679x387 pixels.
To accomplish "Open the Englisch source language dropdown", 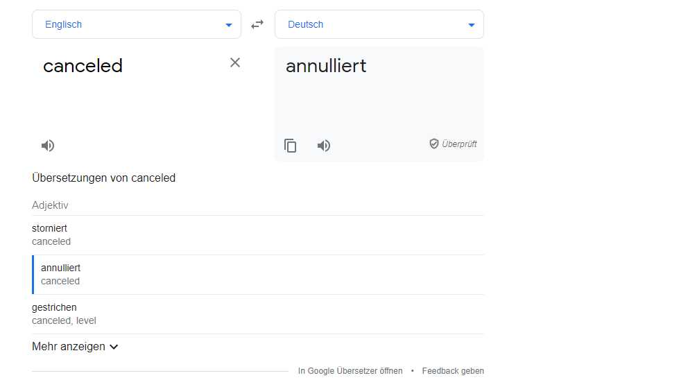I will (228, 25).
